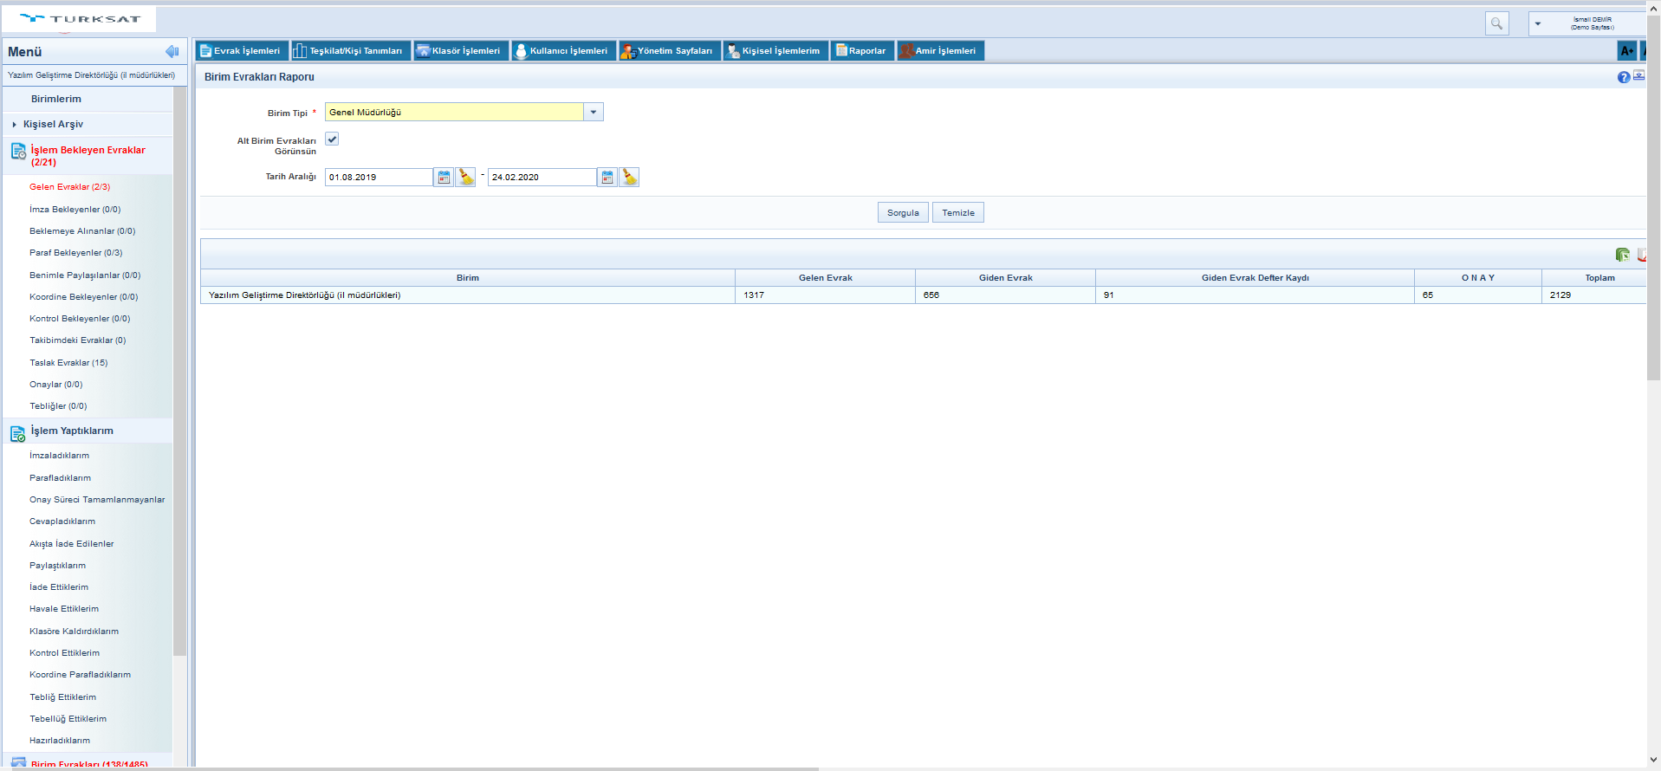The height and width of the screenshot is (771, 1661).
Task: Increase font size with A+ button
Action: (x=1626, y=51)
